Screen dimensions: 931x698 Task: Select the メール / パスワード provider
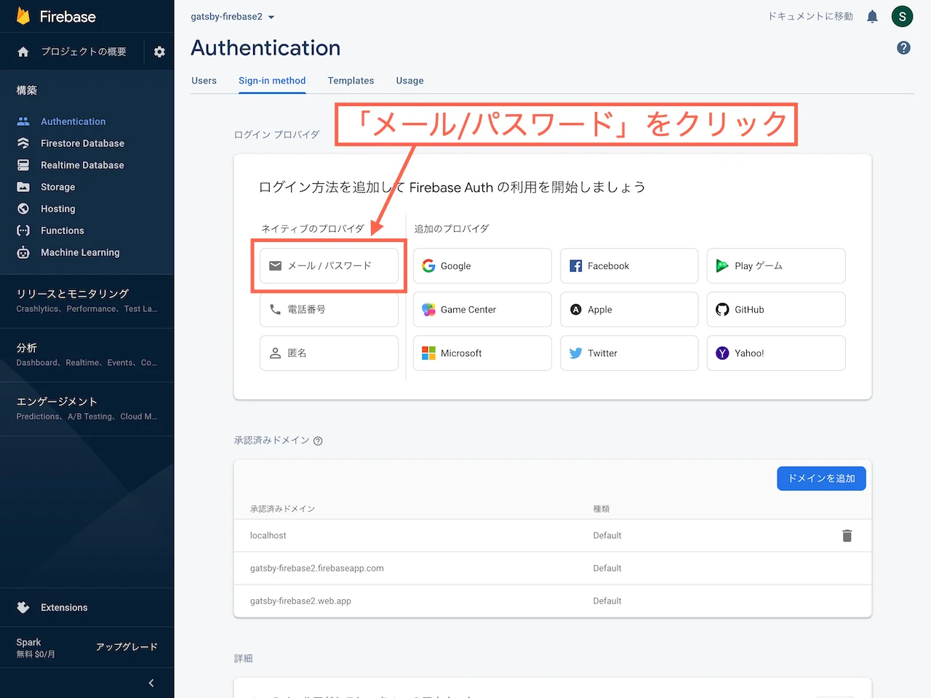[329, 265]
